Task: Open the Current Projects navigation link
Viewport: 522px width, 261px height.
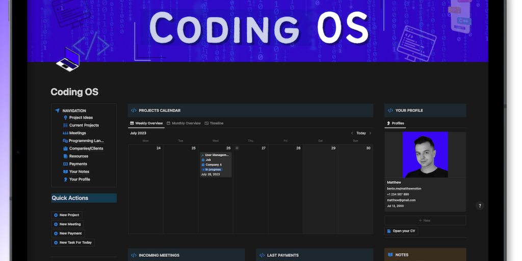Action: point(84,125)
